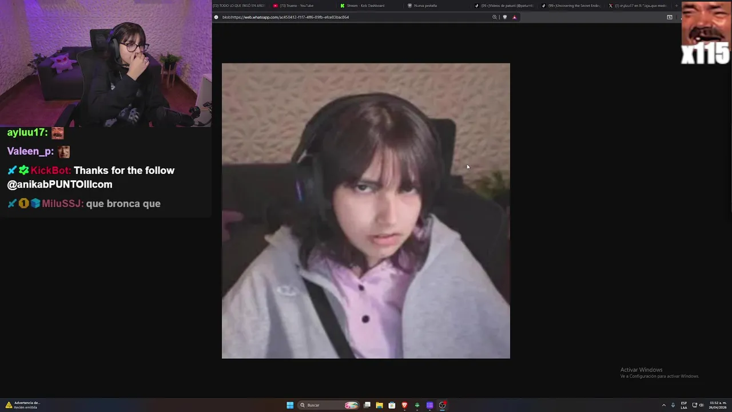
Task: Click KickBot username in chat
Action: click(x=50, y=171)
